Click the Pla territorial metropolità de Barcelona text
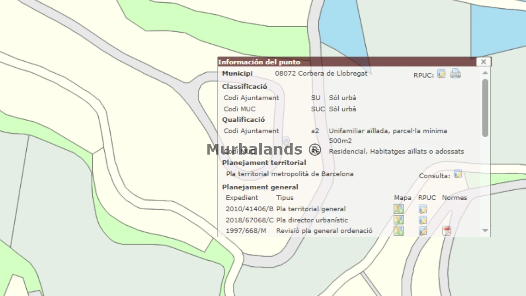 point(290,174)
